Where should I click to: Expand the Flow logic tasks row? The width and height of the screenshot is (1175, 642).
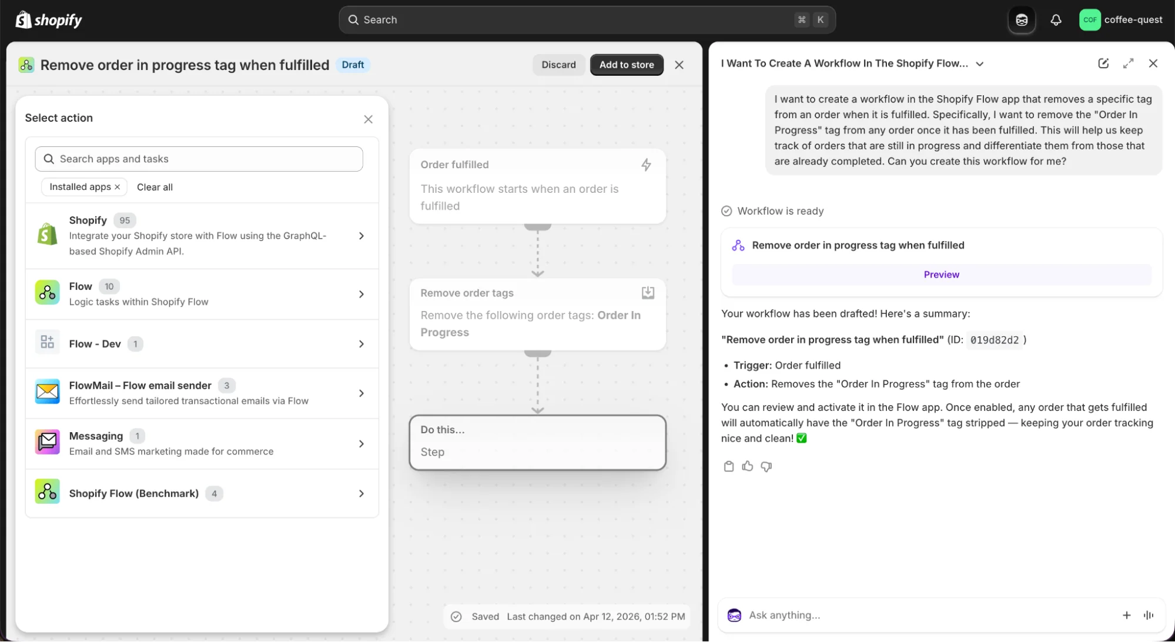(202, 294)
